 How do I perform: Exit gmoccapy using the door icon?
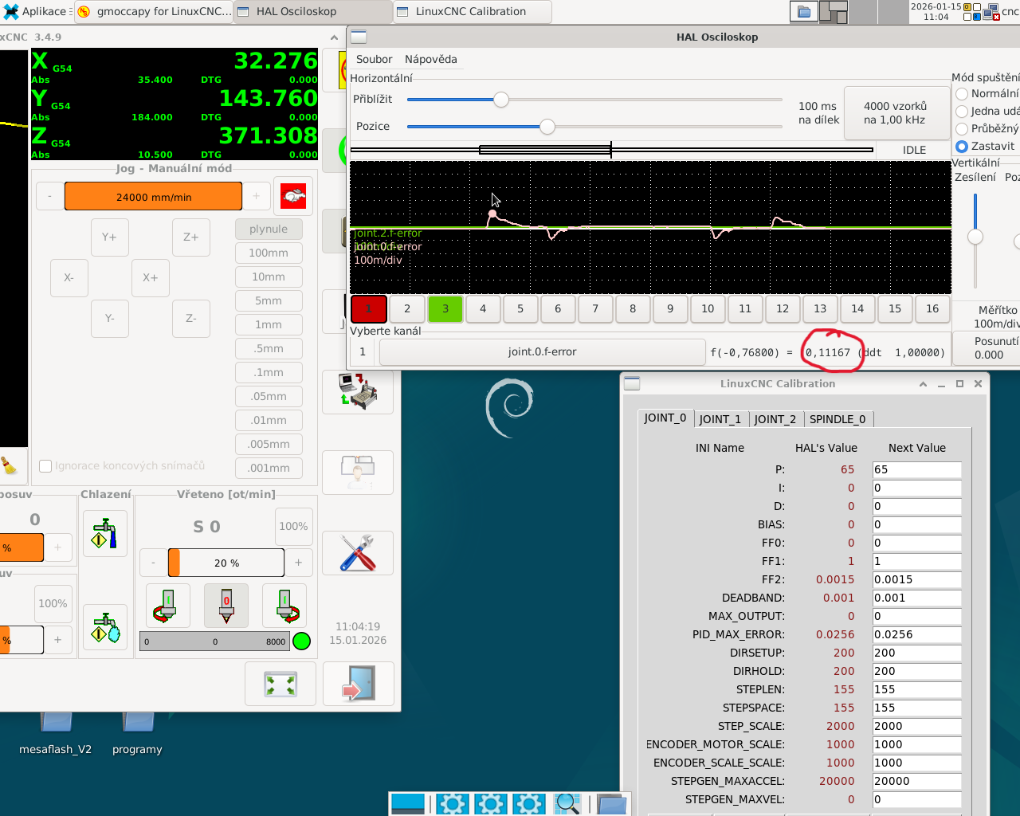tap(358, 684)
